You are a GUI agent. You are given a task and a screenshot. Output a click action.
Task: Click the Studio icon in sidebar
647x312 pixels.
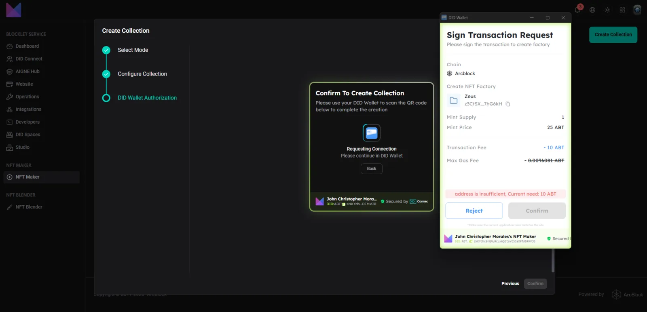point(10,148)
